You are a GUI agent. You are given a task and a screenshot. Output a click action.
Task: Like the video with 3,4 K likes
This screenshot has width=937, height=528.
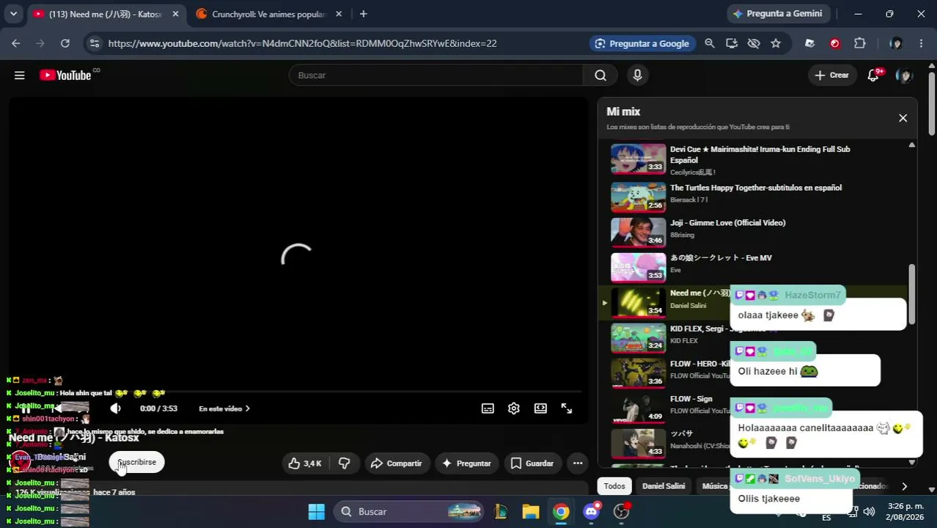(304, 463)
